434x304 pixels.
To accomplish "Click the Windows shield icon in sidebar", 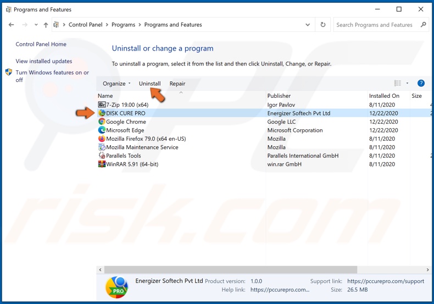I will coord(9,72).
